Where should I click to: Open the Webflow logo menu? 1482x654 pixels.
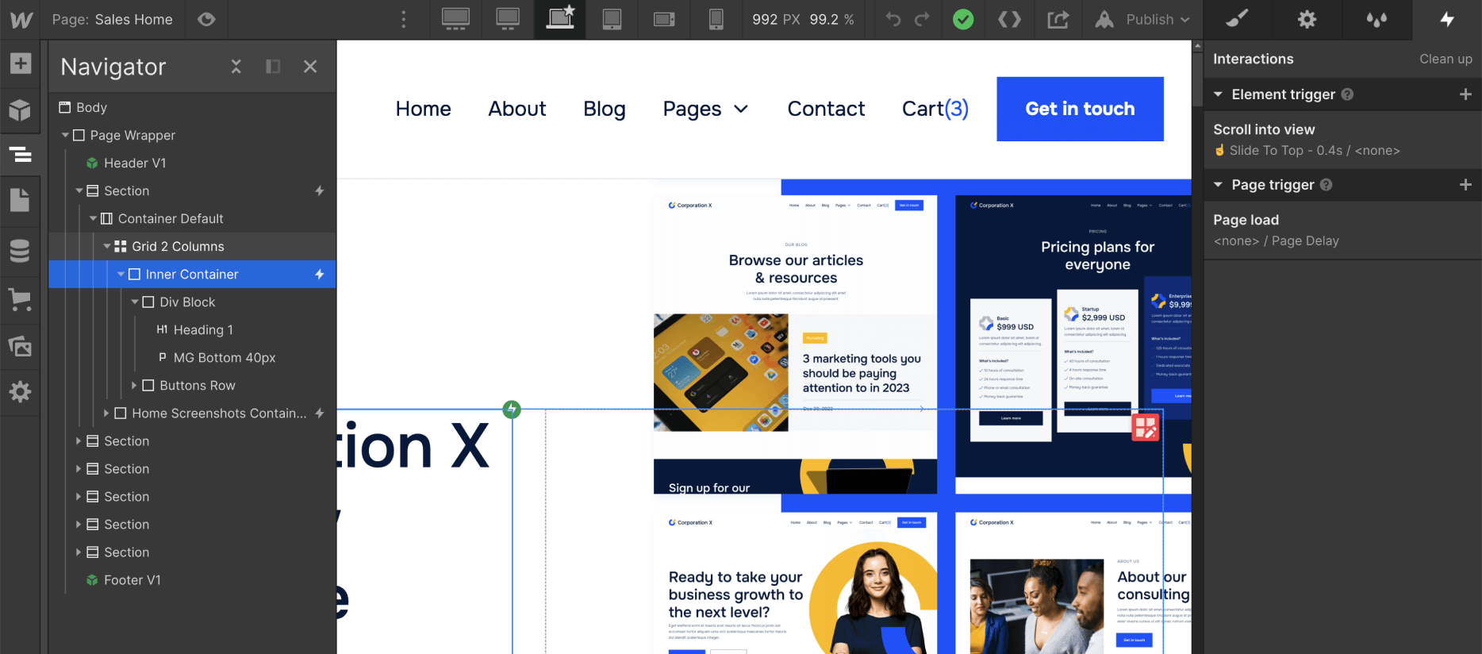[21, 20]
